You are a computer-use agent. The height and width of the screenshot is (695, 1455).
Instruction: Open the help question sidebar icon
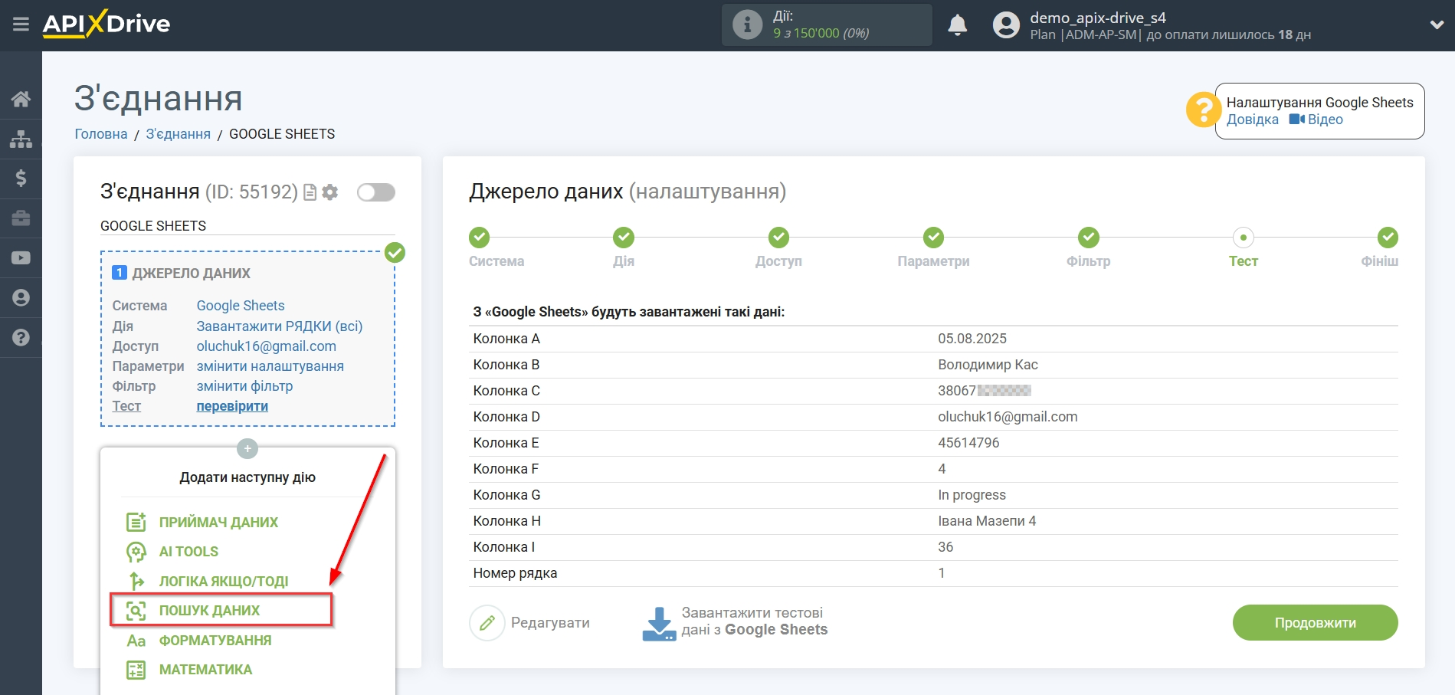tap(21, 337)
